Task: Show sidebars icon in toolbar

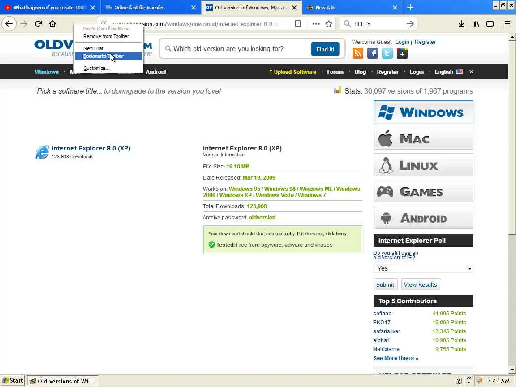Action: coord(490,24)
